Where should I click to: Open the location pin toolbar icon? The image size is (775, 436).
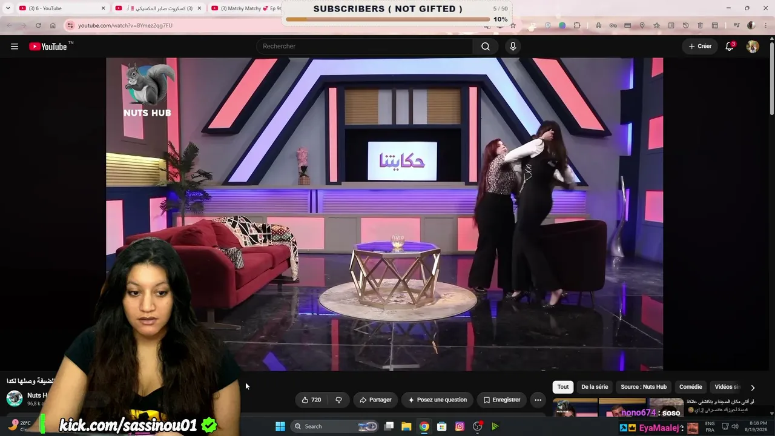point(642,25)
